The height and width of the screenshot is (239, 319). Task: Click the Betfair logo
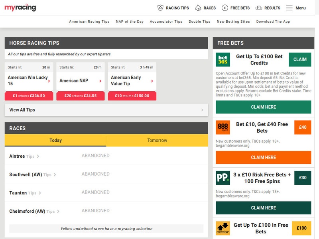223,228
